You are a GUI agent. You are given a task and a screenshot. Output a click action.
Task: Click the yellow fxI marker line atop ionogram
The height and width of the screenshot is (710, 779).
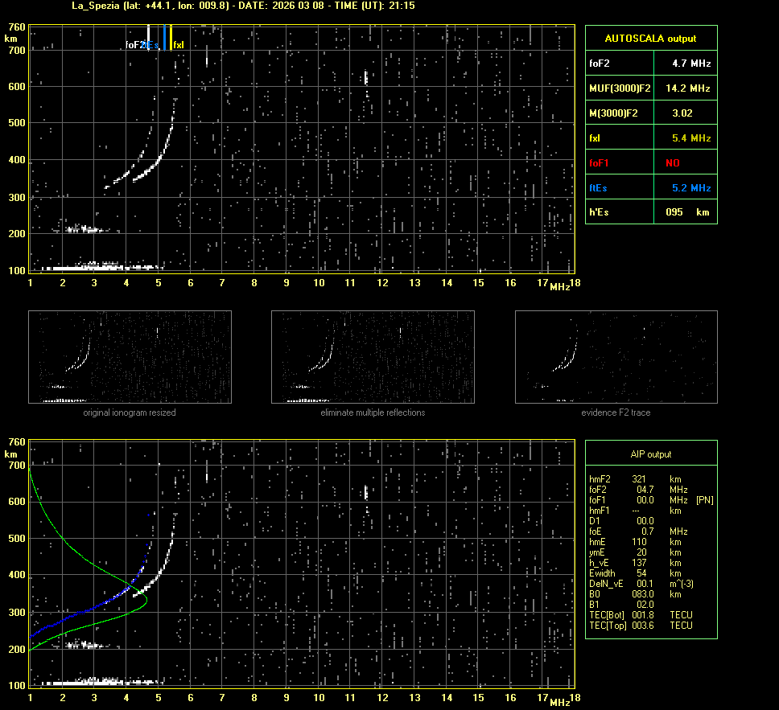[171, 36]
